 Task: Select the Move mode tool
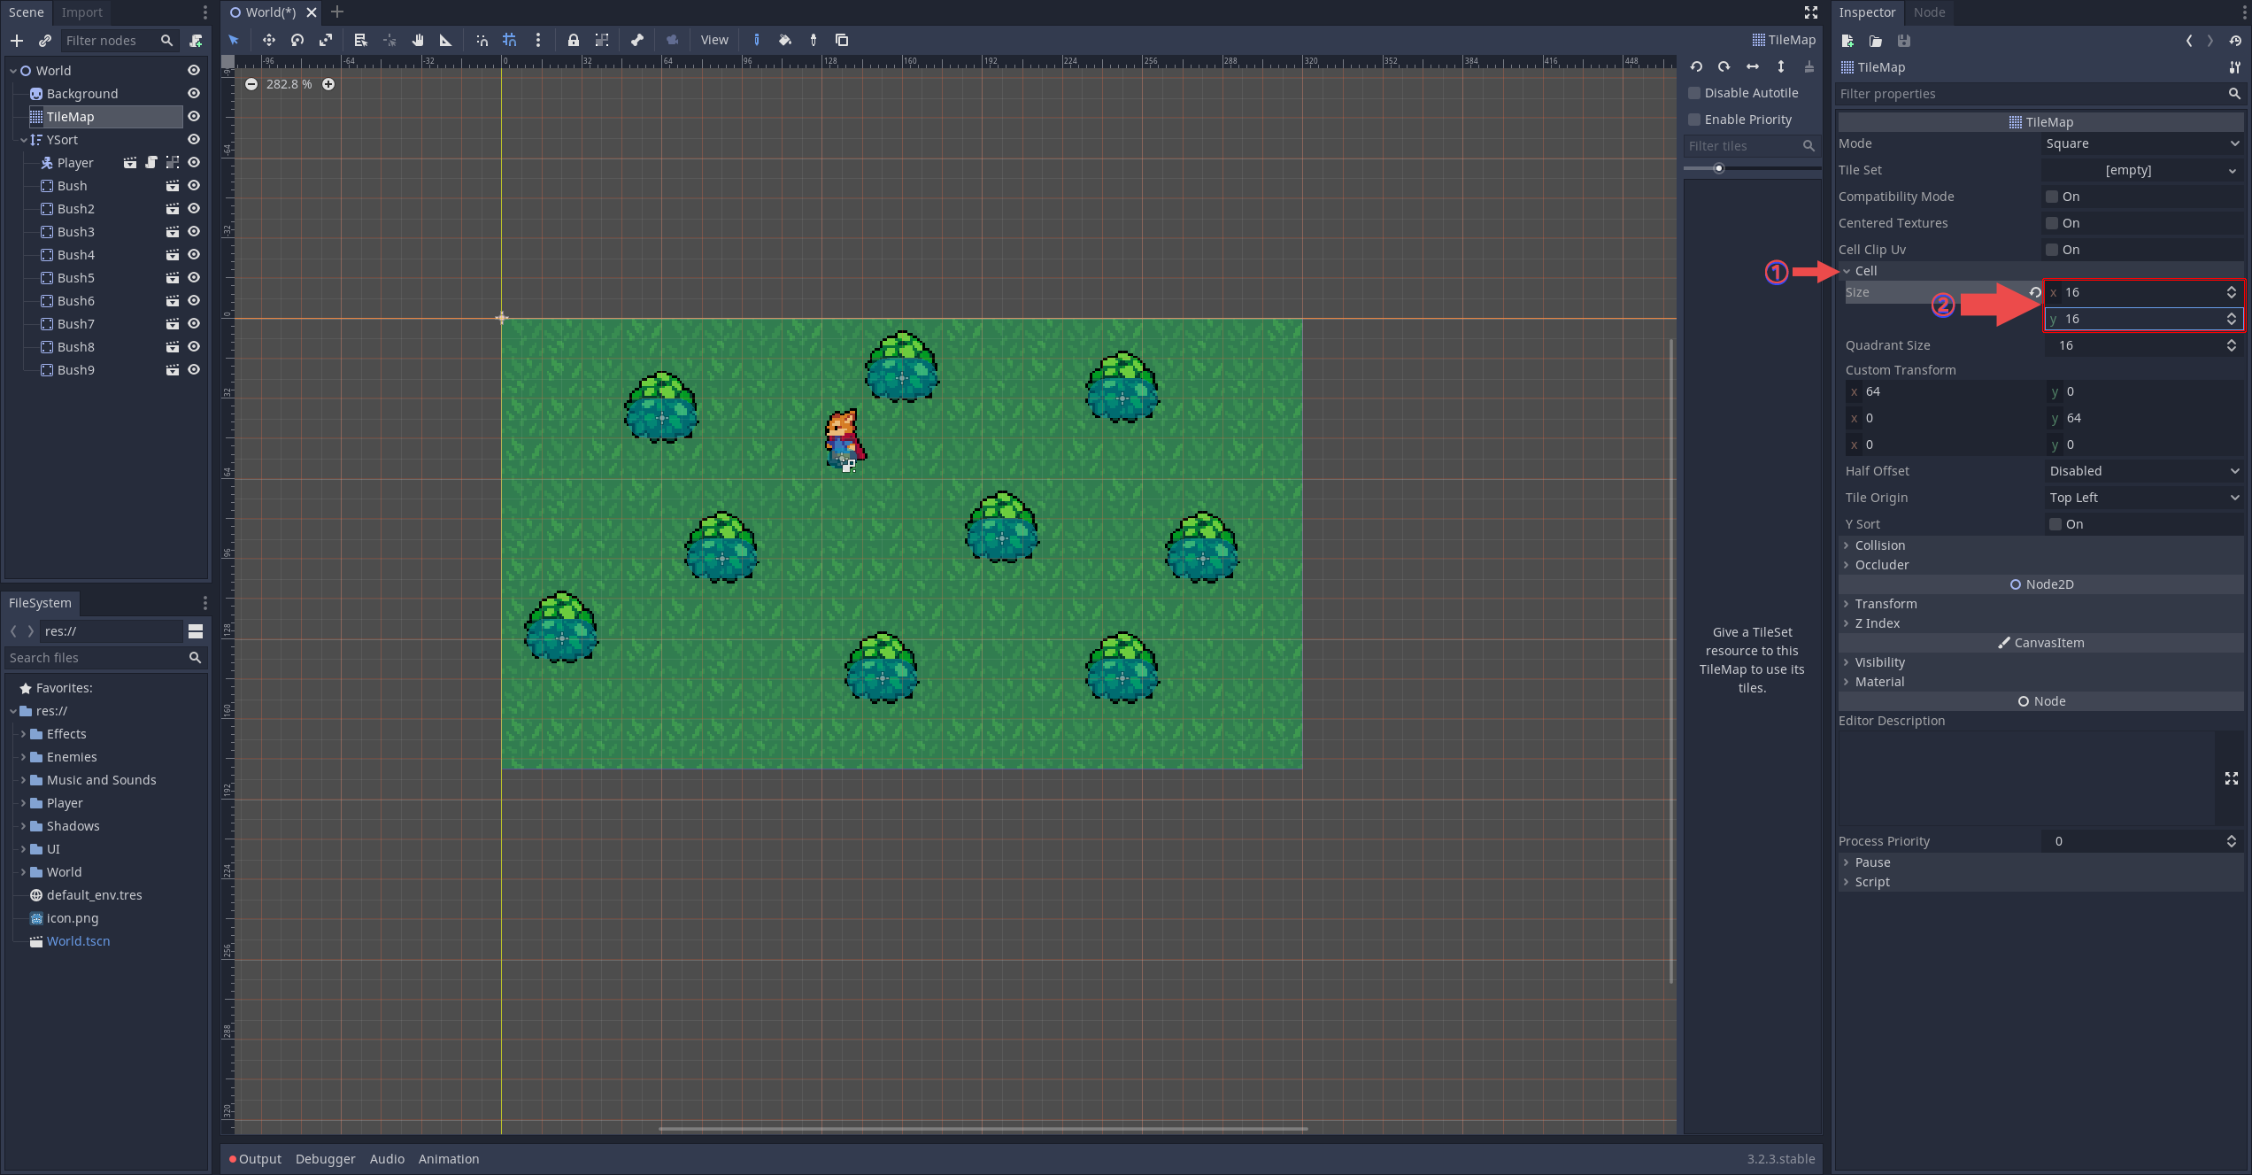coord(268,40)
